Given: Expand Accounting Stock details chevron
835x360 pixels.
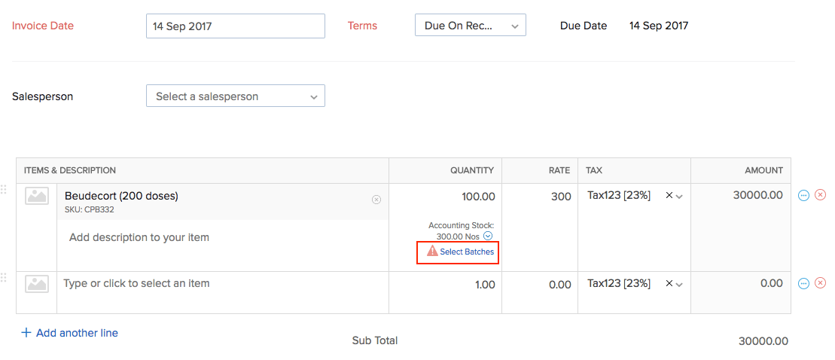Looking at the screenshot, I should coord(488,236).
